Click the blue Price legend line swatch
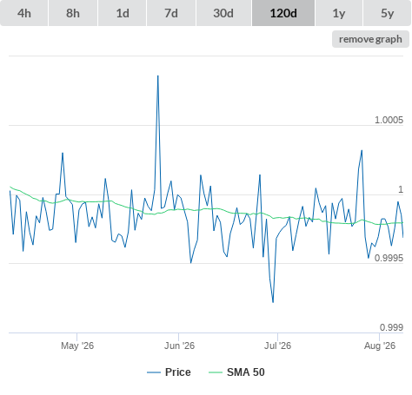 154,372
